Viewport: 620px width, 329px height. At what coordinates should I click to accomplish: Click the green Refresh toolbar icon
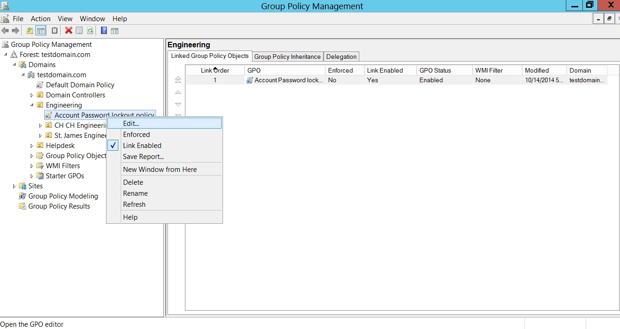tap(90, 31)
